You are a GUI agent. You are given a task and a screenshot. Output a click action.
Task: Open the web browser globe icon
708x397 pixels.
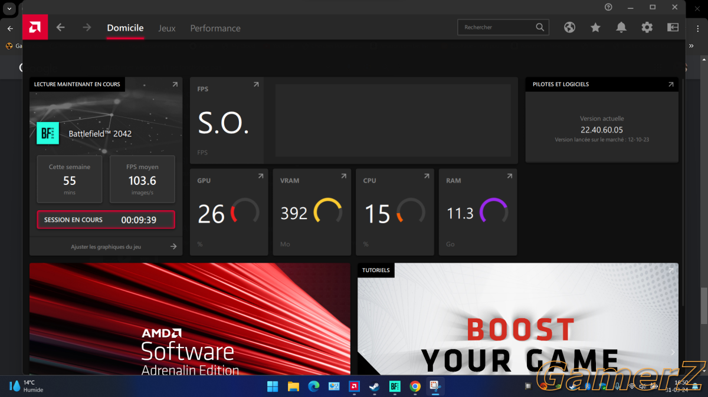tap(569, 27)
